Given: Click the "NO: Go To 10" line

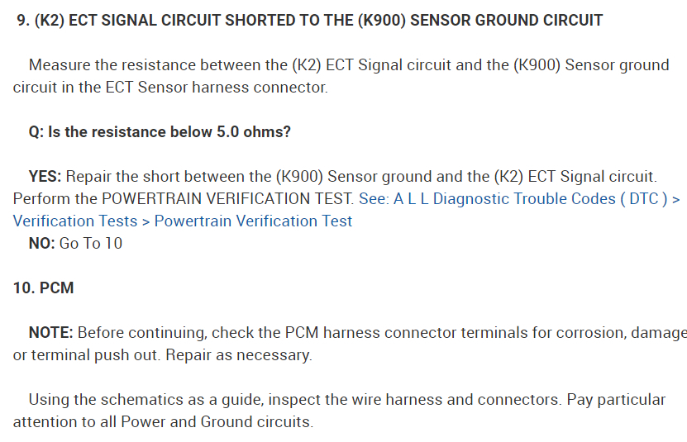Looking at the screenshot, I should point(75,243).
